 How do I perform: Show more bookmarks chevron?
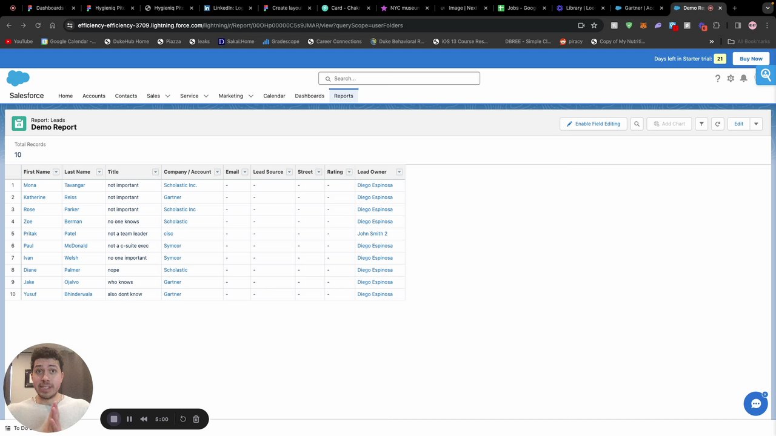click(712, 42)
